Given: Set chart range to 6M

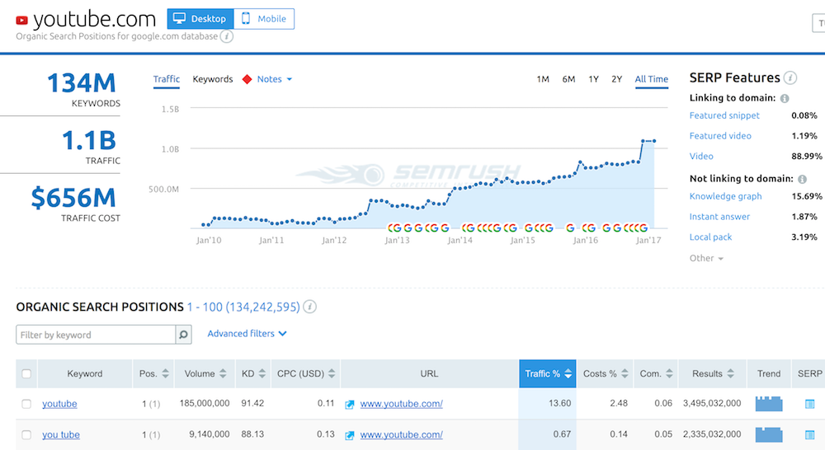Looking at the screenshot, I should (568, 79).
